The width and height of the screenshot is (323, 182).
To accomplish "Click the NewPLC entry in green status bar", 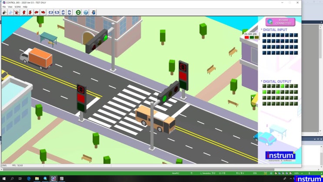I will point(176,173).
